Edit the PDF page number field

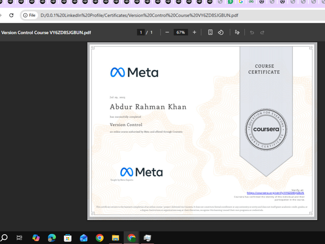(141, 32)
